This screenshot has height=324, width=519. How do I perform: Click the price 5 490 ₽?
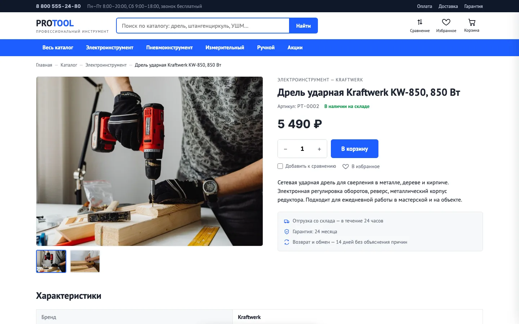click(300, 124)
